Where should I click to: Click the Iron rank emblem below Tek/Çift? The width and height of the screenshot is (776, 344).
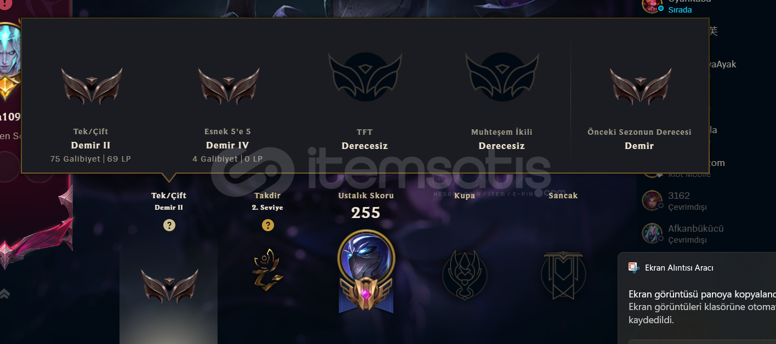(x=169, y=286)
